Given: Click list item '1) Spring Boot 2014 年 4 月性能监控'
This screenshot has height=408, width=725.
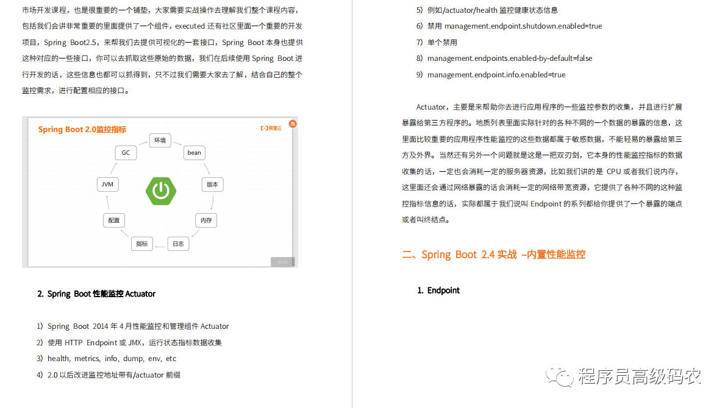Looking at the screenshot, I should click(x=133, y=326).
